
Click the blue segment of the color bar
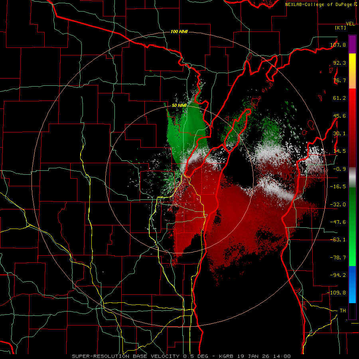click(352, 284)
